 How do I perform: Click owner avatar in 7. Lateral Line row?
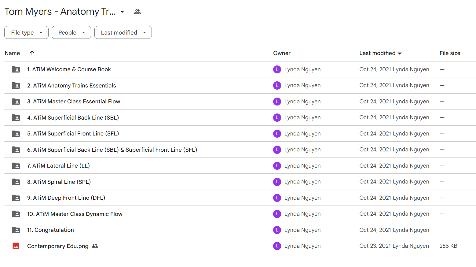click(277, 166)
